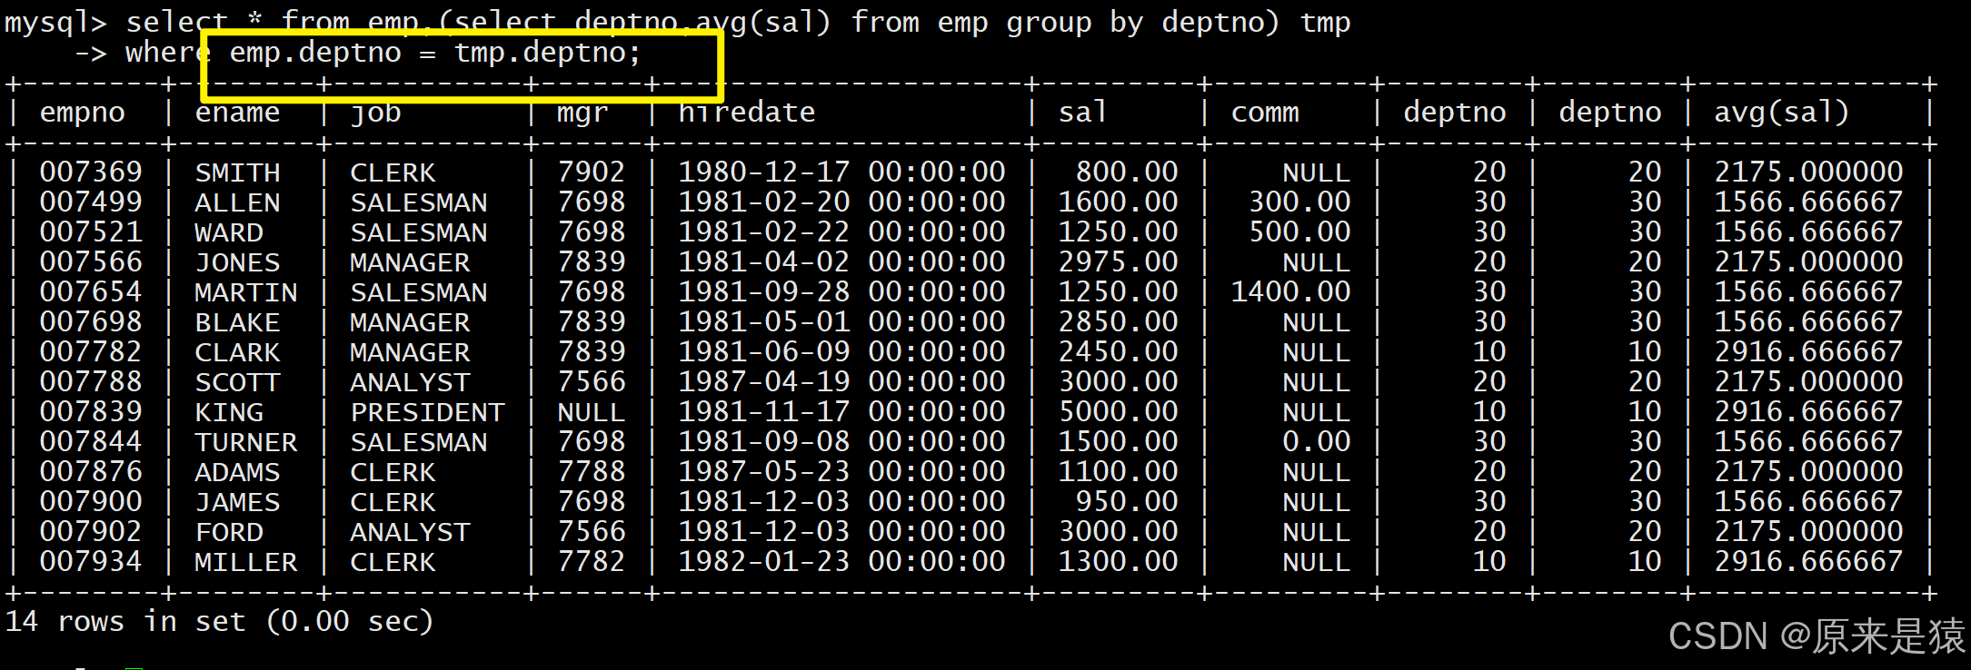Select employee name KING
The image size is (1971, 670).
pos(229,412)
